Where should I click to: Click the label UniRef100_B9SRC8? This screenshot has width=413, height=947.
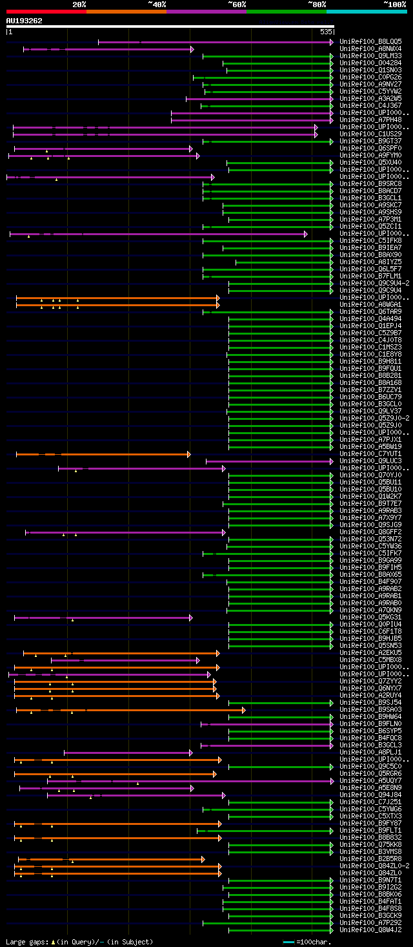click(370, 184)
